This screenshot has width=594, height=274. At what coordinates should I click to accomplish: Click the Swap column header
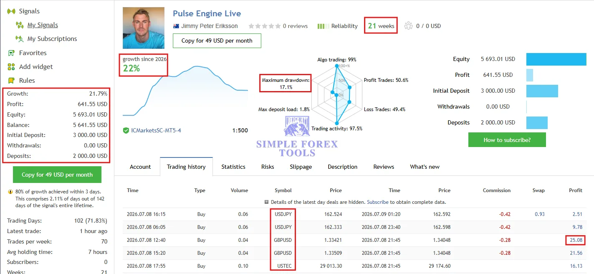(538, 190)
